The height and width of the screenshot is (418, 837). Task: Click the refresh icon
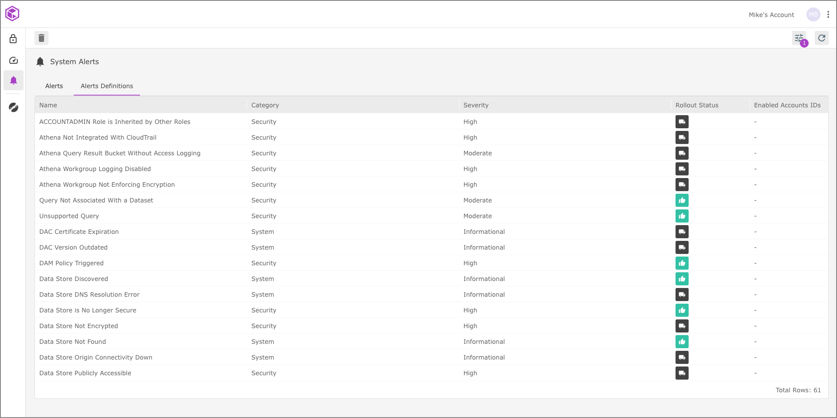click(822, 38)
